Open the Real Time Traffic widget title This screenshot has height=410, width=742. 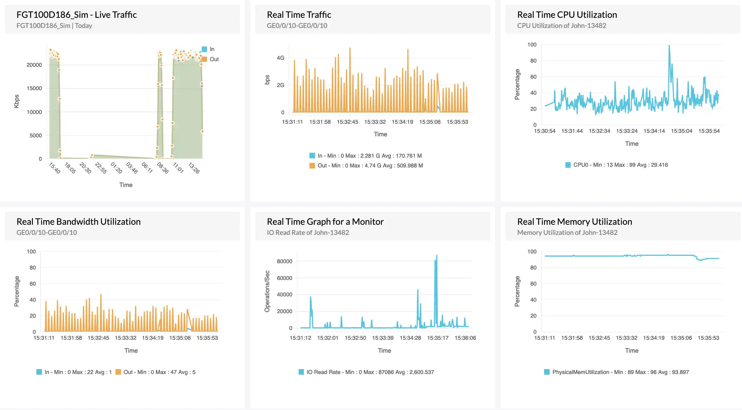point(299,15)
